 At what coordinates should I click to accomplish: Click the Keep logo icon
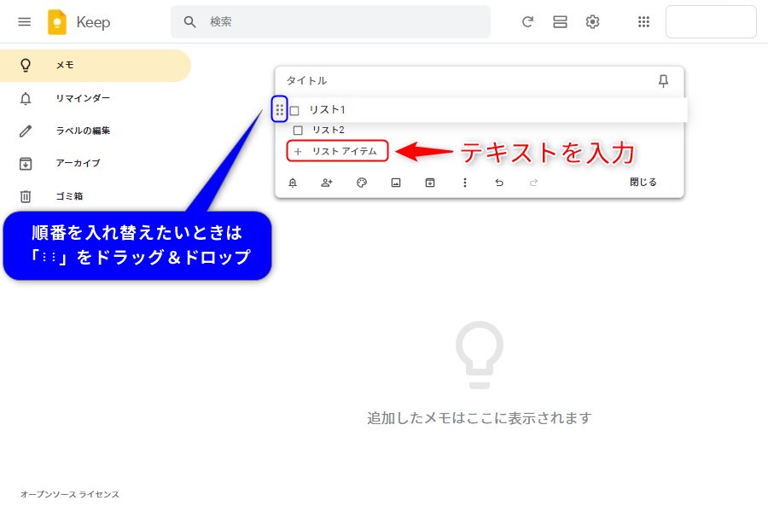pyautogui.click(x=57, y=22)
